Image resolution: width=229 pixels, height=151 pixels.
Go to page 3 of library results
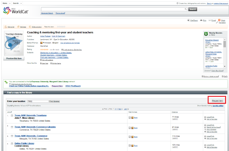tap(117, 109)
